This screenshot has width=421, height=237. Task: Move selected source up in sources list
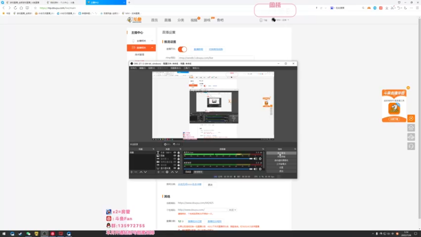click(172, 172)
